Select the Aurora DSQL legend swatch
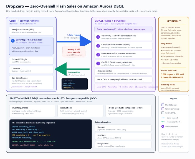 (x=163, y=113)
